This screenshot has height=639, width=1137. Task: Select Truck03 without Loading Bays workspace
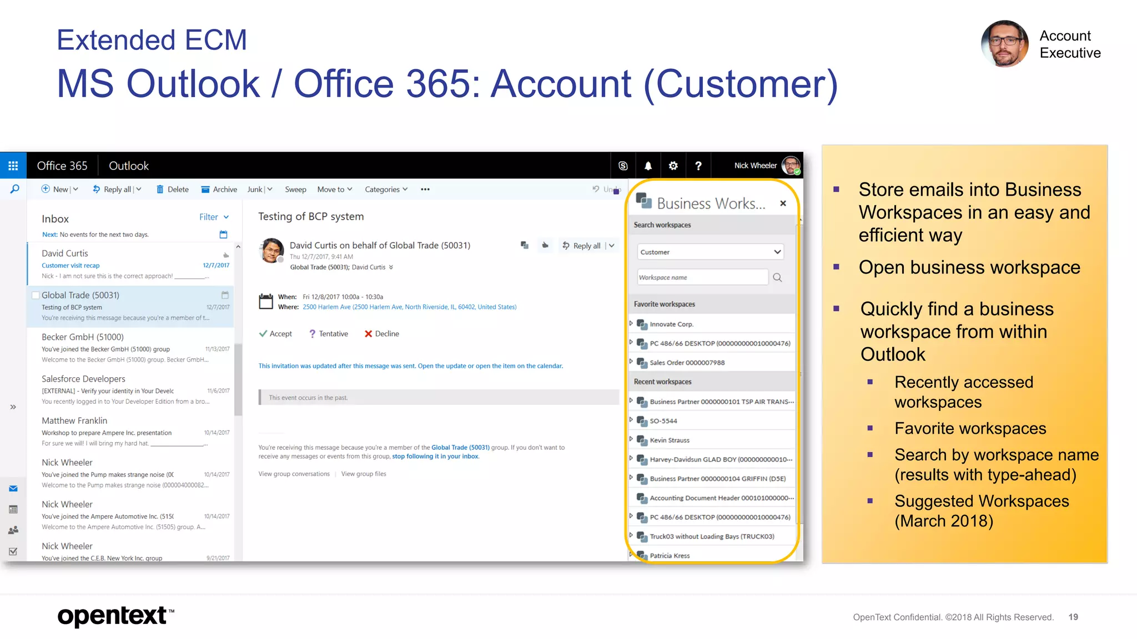pyautogui.click(x=712, y=536)
